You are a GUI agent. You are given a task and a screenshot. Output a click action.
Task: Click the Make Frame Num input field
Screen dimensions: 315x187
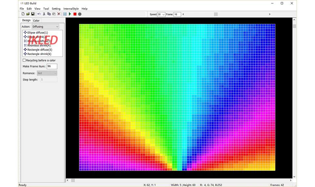coord(52,66)
